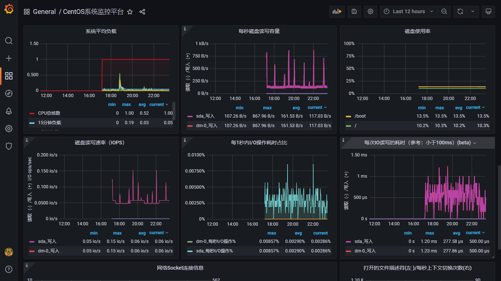Open the search dashboards icon in sidebar
Viewport: 501px width, 281px height.
tap(9, 41)
